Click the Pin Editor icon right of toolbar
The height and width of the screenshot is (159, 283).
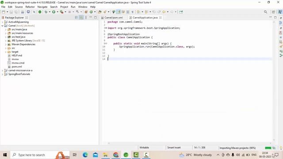181,12
